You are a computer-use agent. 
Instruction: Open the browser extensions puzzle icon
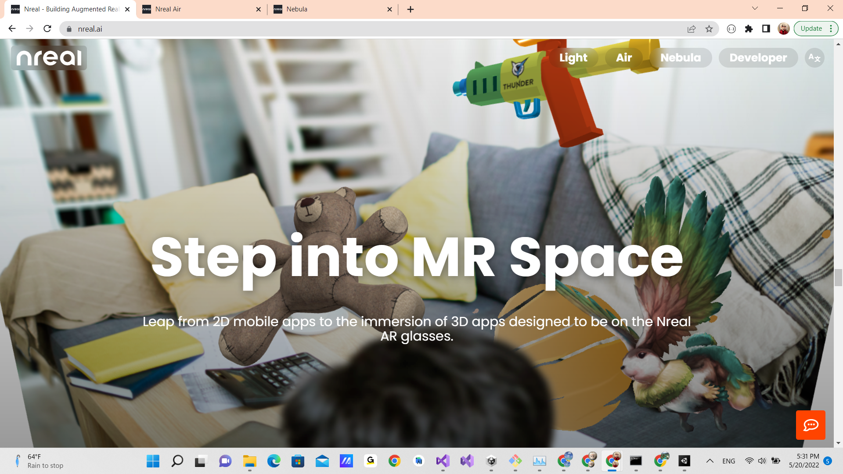tap(749, 29)
